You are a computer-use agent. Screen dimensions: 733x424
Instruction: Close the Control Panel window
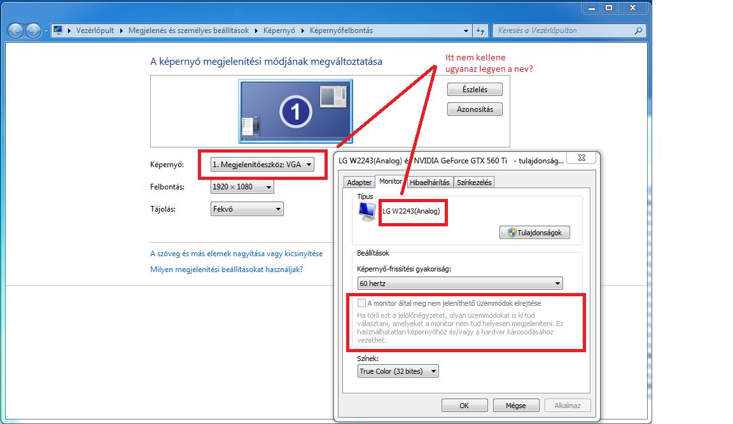coord(633,8)
